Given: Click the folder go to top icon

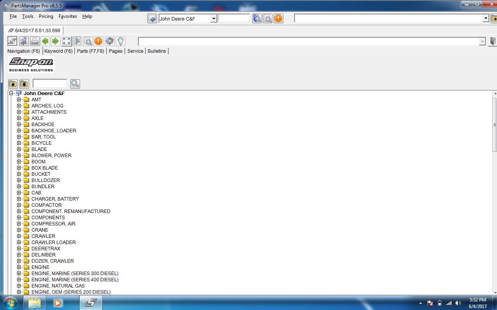Looking at the screenshot, I should 24,83.
